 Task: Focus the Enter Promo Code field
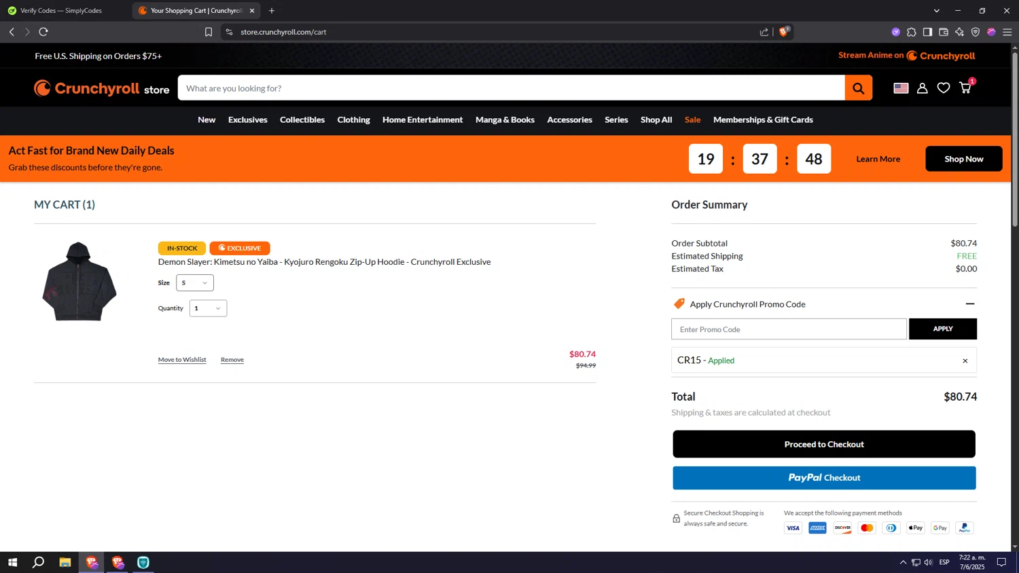click(789, 329)
